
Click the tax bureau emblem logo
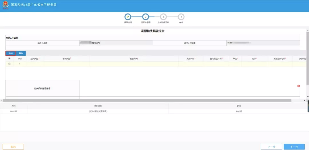tap(5, 5)
